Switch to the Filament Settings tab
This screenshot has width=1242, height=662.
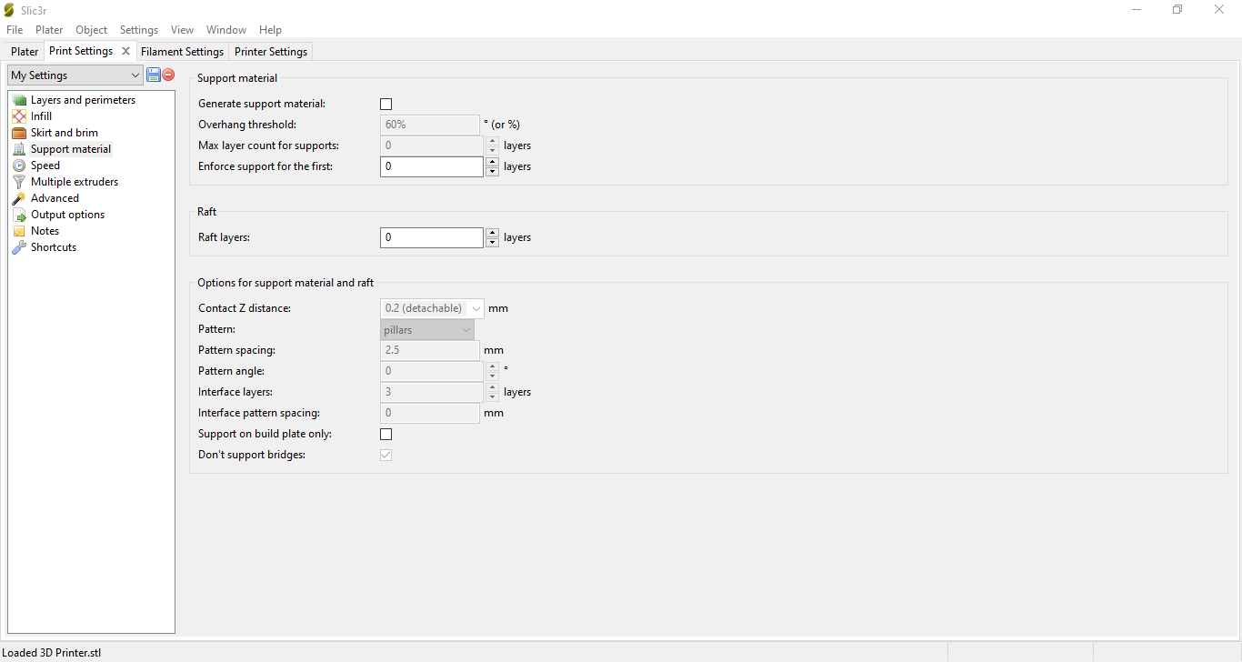(182, 52)
